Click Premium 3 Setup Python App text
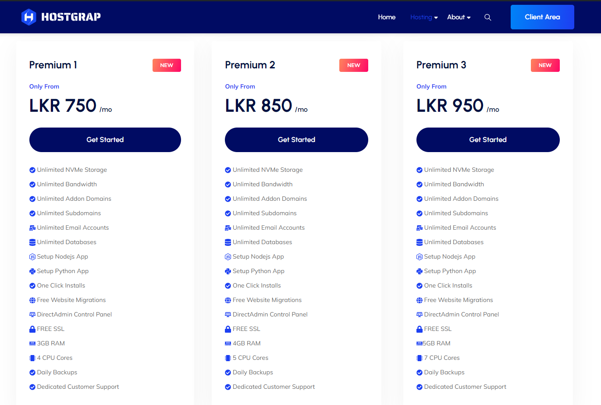Screen dimensions: 601x405 click(x=450, y=271)
